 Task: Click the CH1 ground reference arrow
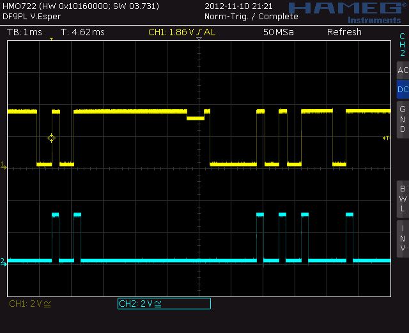click(4, 166)
